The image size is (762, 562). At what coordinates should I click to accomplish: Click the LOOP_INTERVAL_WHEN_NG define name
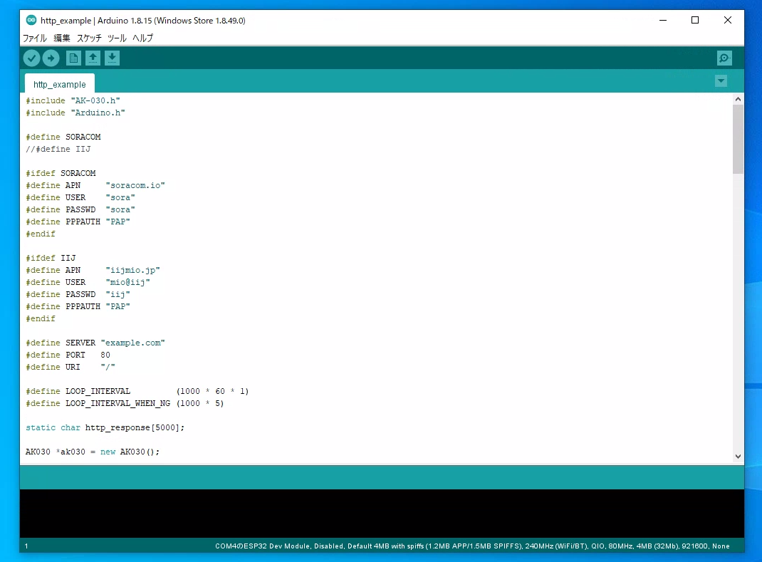tap(118, 403)
